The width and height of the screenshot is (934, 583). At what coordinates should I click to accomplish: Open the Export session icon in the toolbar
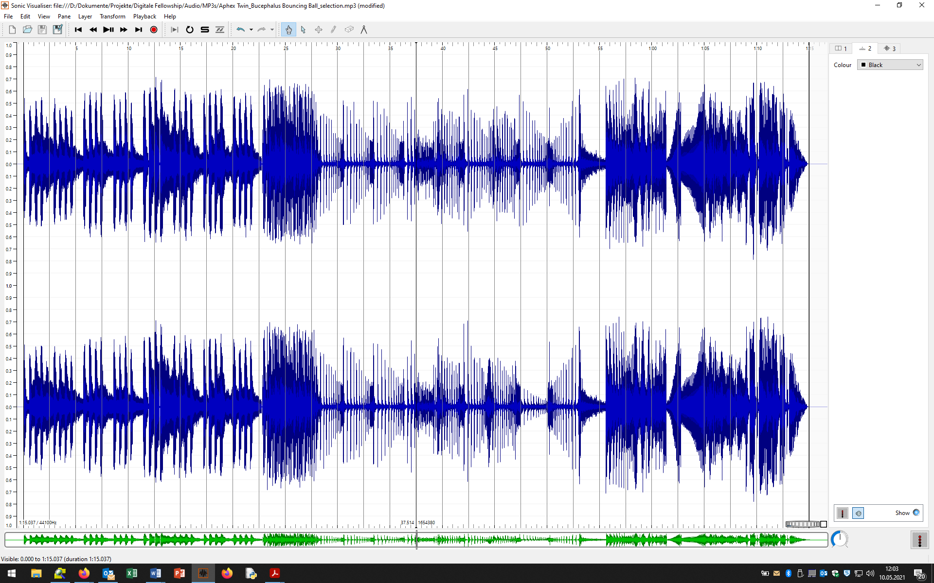tap(57, 29)
